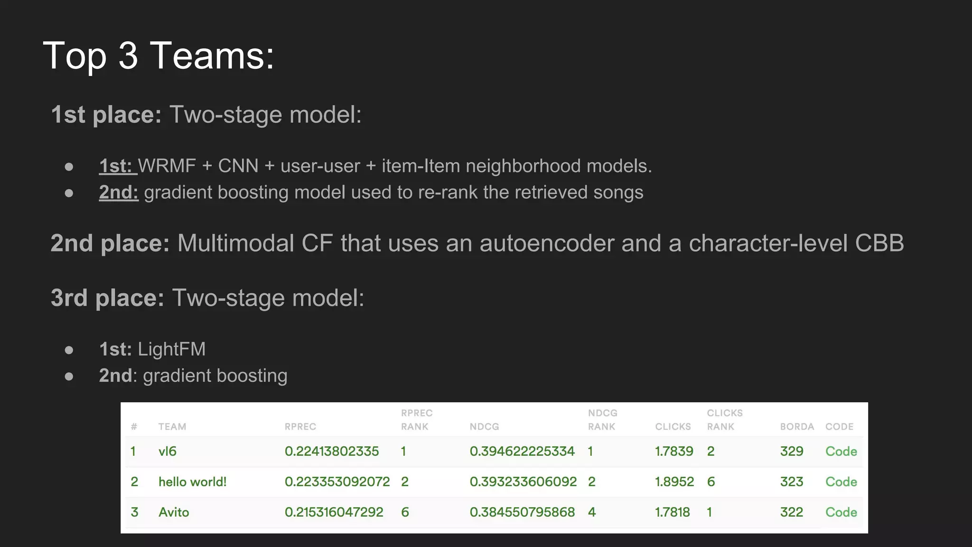Open the Code link for hello world!
The image size is (972, 547).
[841, 481]
